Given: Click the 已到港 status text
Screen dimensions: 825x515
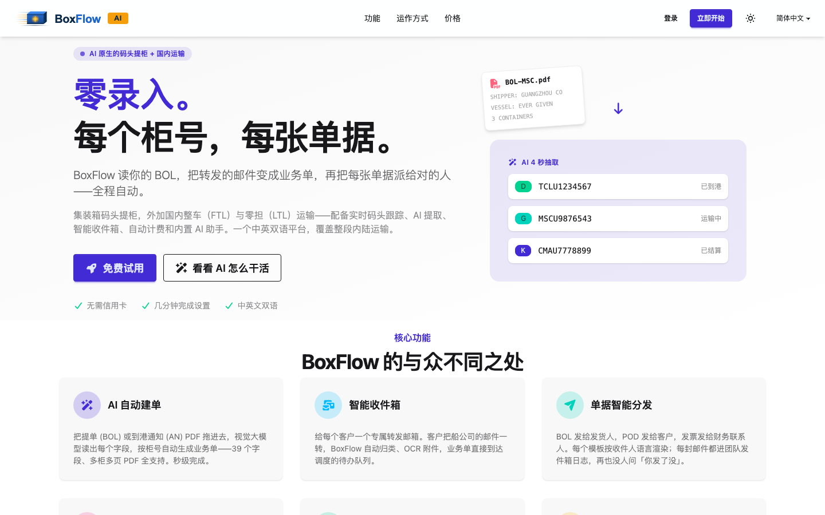Looking at the screenshot, I should pos(711,187).
